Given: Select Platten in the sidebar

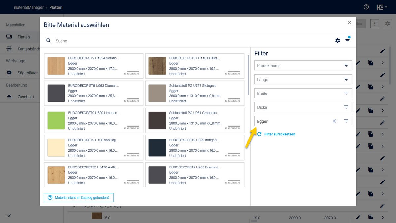Looking at the screenshot, I should tap(24, 37).
